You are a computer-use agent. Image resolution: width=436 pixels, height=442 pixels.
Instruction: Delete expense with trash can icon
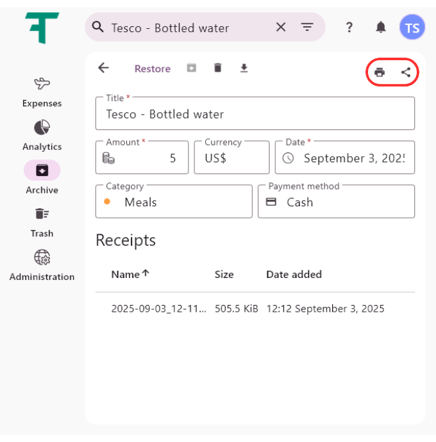point(218,68)
